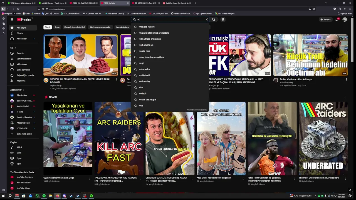Open YouTube Music in the sidebar
This screenshot has width=356, height=200.
click(x=23, y=188)
